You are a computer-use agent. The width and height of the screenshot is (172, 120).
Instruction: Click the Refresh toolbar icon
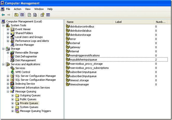pyautogui.click(x=29, y=15)
